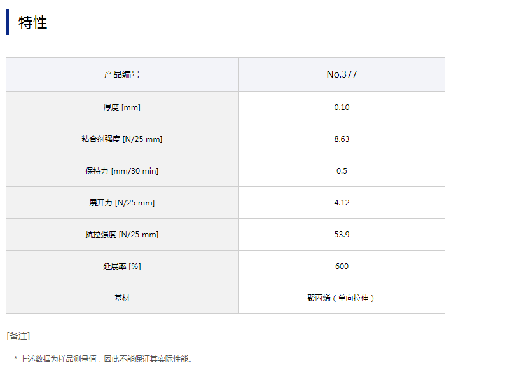Screen dimensions: 512x372
Task: Click the holding power value 0.5
Action: pos(342,171)
